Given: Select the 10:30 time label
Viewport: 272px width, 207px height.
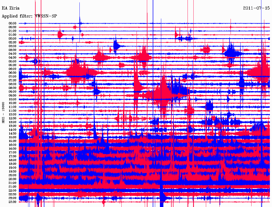Looking at the screenshot, I should coord(12,103).
